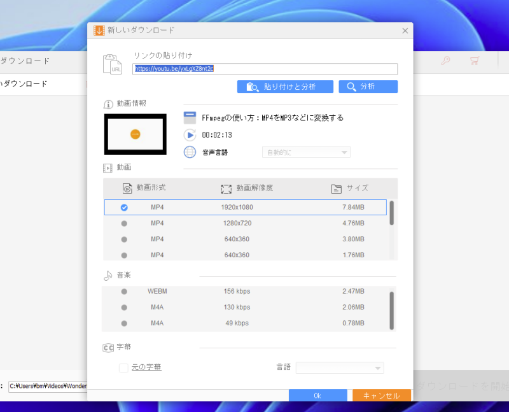509x412 pixels.
Task: Open the 音声言語 dropdown
Action: (306, 152)
